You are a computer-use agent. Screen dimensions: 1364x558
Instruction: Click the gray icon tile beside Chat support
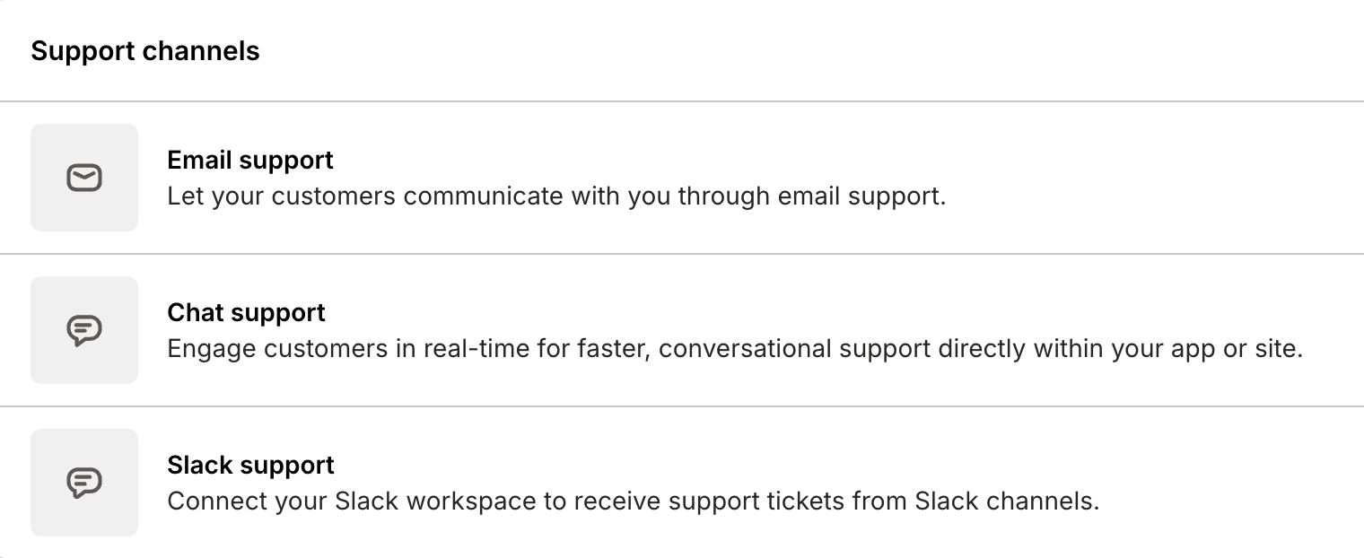(x=83, y=330)
